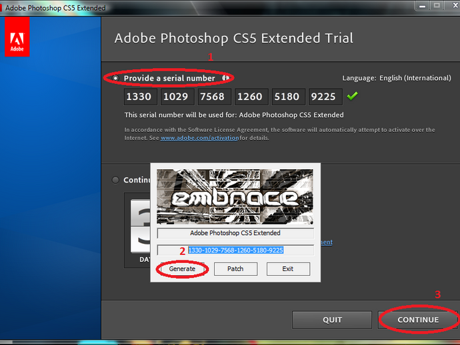Click the days-remaining counter graphic
The height and width of the screenshot is (345, 460).
(x=140, y=226)
